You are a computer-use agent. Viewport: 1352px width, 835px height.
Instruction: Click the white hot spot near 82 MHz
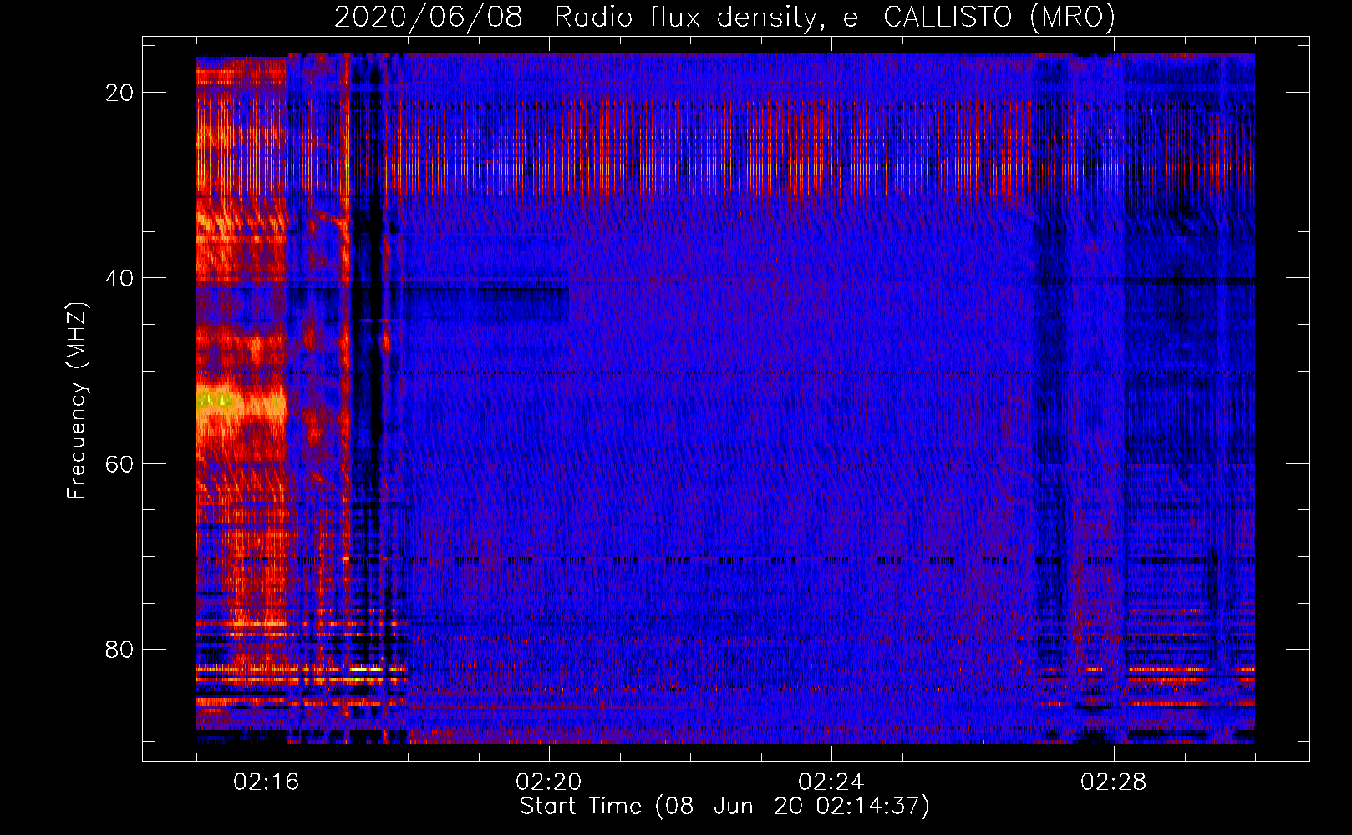[x=365, y=669]
